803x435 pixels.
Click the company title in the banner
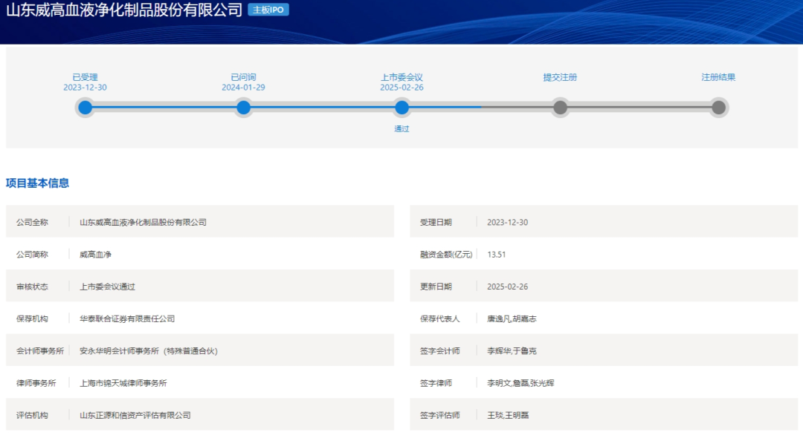tap(124, 10)
